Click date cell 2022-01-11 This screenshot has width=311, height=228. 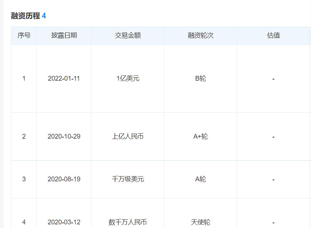(x=64, y=78)
